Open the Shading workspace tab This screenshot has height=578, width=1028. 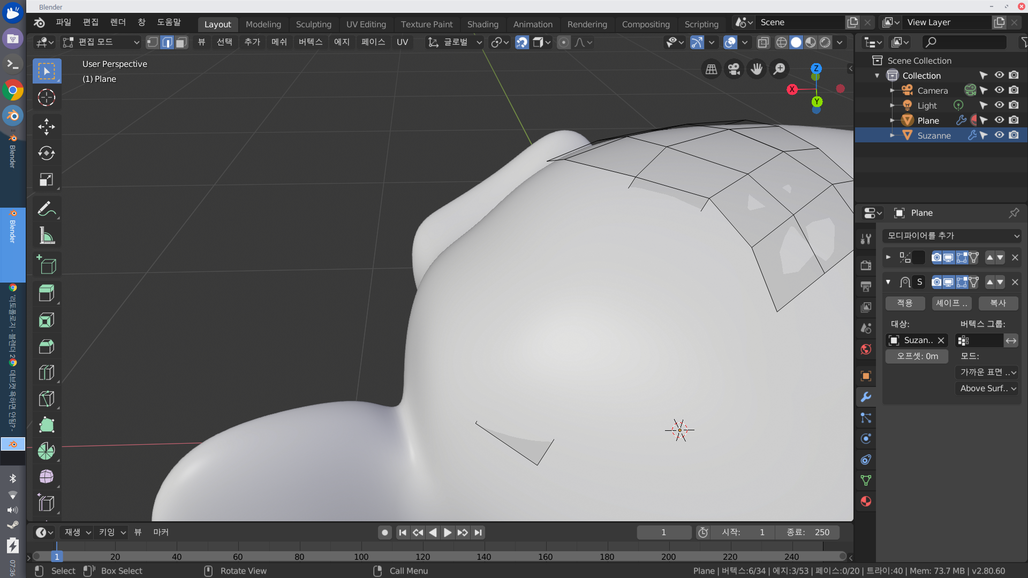click(483, 24)
